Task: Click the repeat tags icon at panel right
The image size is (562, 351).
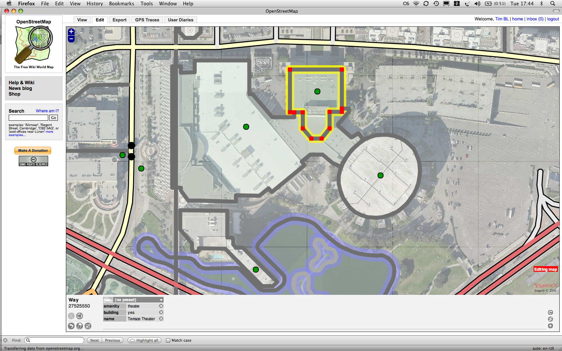Action: (x=550, y=313)
